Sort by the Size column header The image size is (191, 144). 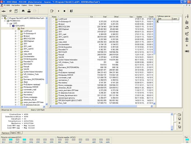tap(126, 17)
